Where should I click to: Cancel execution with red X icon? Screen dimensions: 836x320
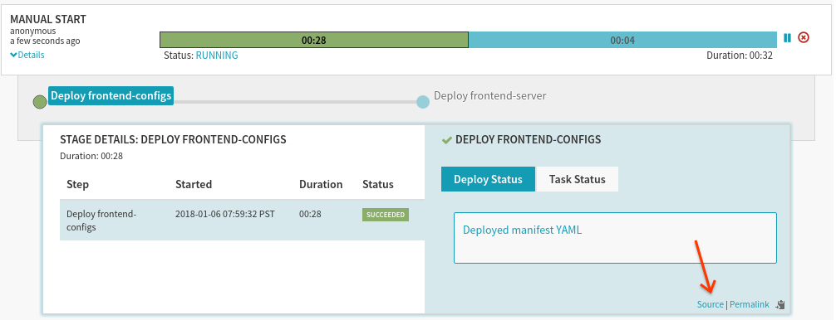pos(804,38)
